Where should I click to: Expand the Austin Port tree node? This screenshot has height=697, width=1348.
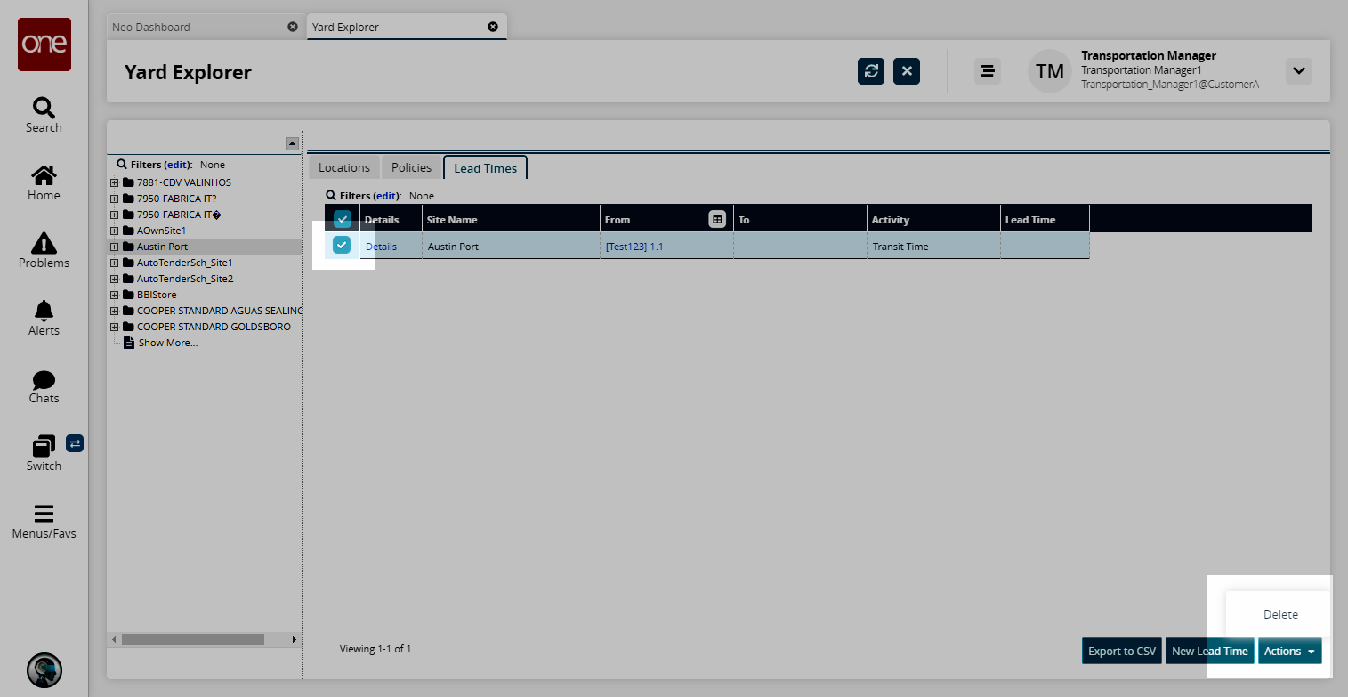[114, 247]
